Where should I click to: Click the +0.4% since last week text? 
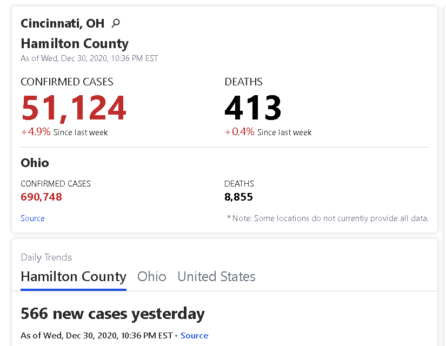click(268, 132)
